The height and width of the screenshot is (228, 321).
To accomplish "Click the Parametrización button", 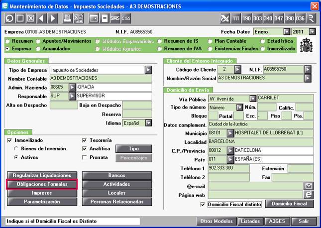I will tap(42, 202).
